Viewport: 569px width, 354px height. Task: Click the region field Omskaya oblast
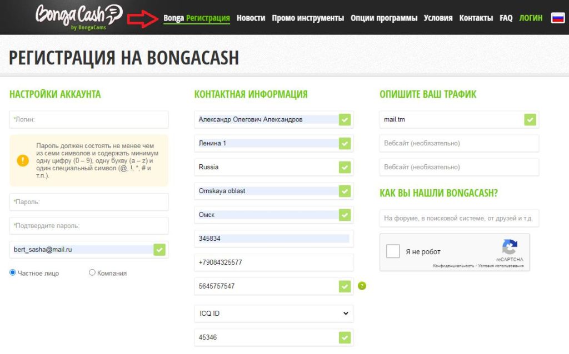[274, 191]
